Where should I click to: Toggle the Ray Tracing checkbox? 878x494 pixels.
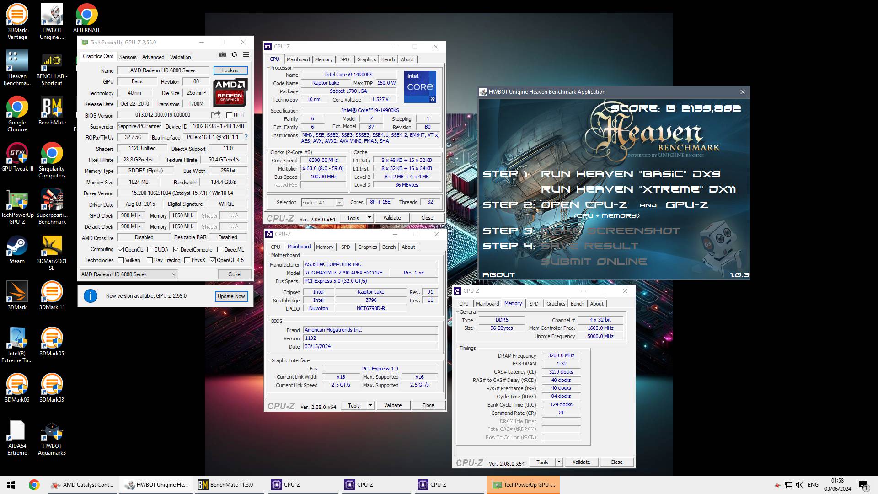[150, 260]
